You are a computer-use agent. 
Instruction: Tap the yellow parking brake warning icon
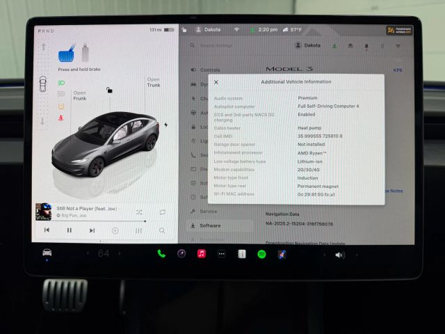[61, 106]
